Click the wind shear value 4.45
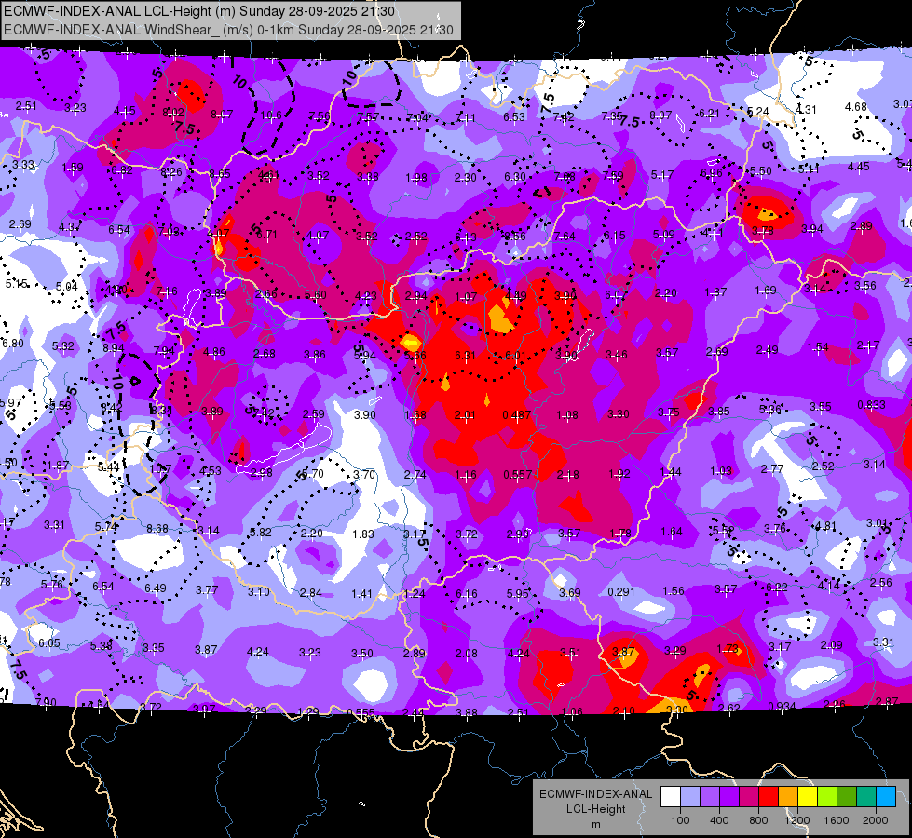This screenshot has width=912, height=838. coord(859,167)
